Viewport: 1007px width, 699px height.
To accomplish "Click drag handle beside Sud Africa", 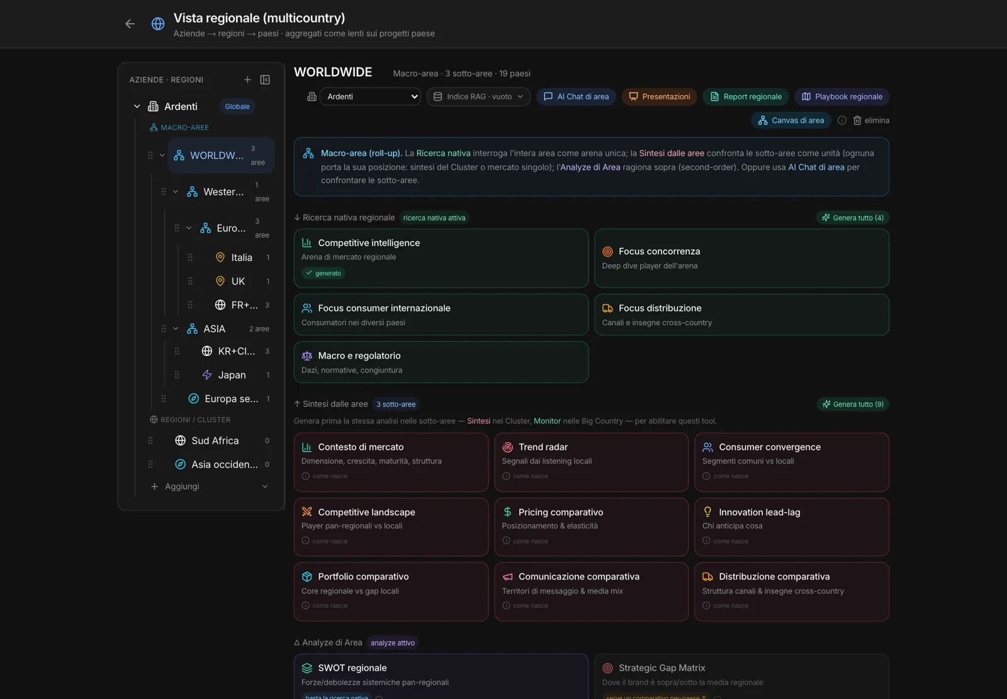I will point(150,440).
